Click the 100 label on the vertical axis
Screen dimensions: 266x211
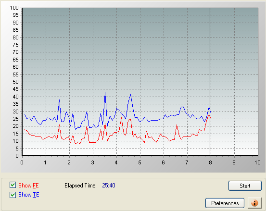(x=14, y=8)
